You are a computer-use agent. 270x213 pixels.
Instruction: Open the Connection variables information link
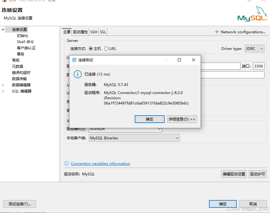click(100, 164)
